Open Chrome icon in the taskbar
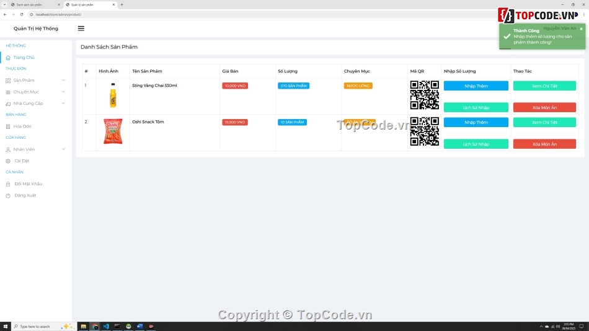The image size is (589, 331). [x=95, y=327]
